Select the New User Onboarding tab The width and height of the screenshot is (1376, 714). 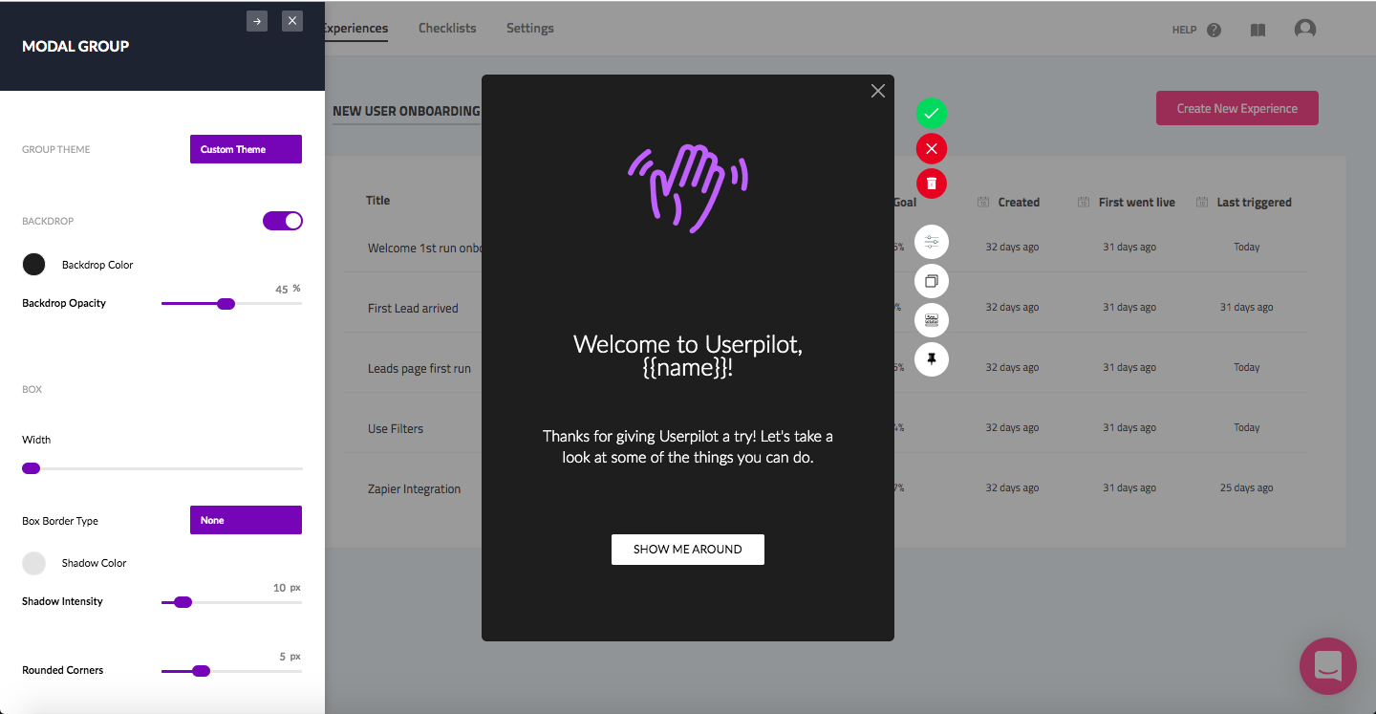pos(406,111)
